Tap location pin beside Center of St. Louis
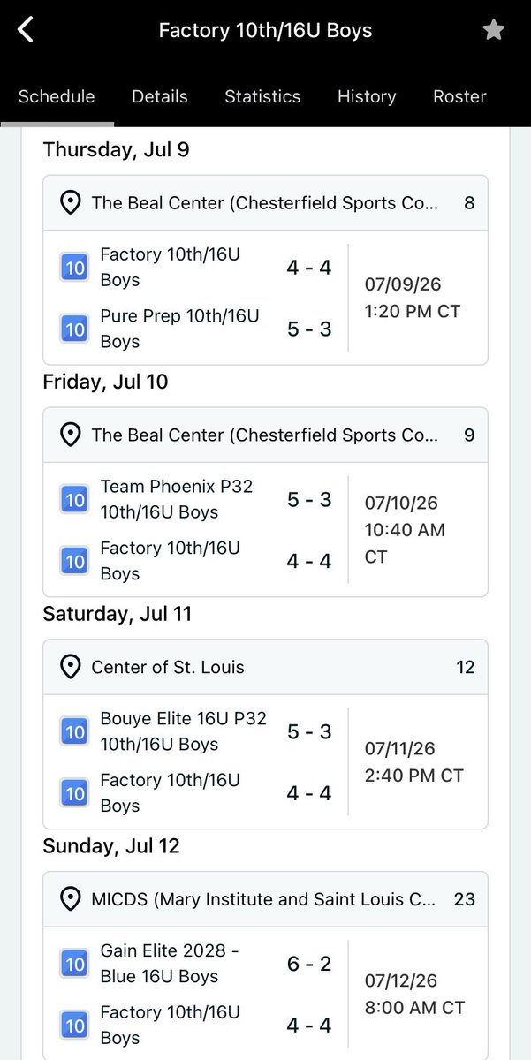531x1060 pixels. click(70, 667)
